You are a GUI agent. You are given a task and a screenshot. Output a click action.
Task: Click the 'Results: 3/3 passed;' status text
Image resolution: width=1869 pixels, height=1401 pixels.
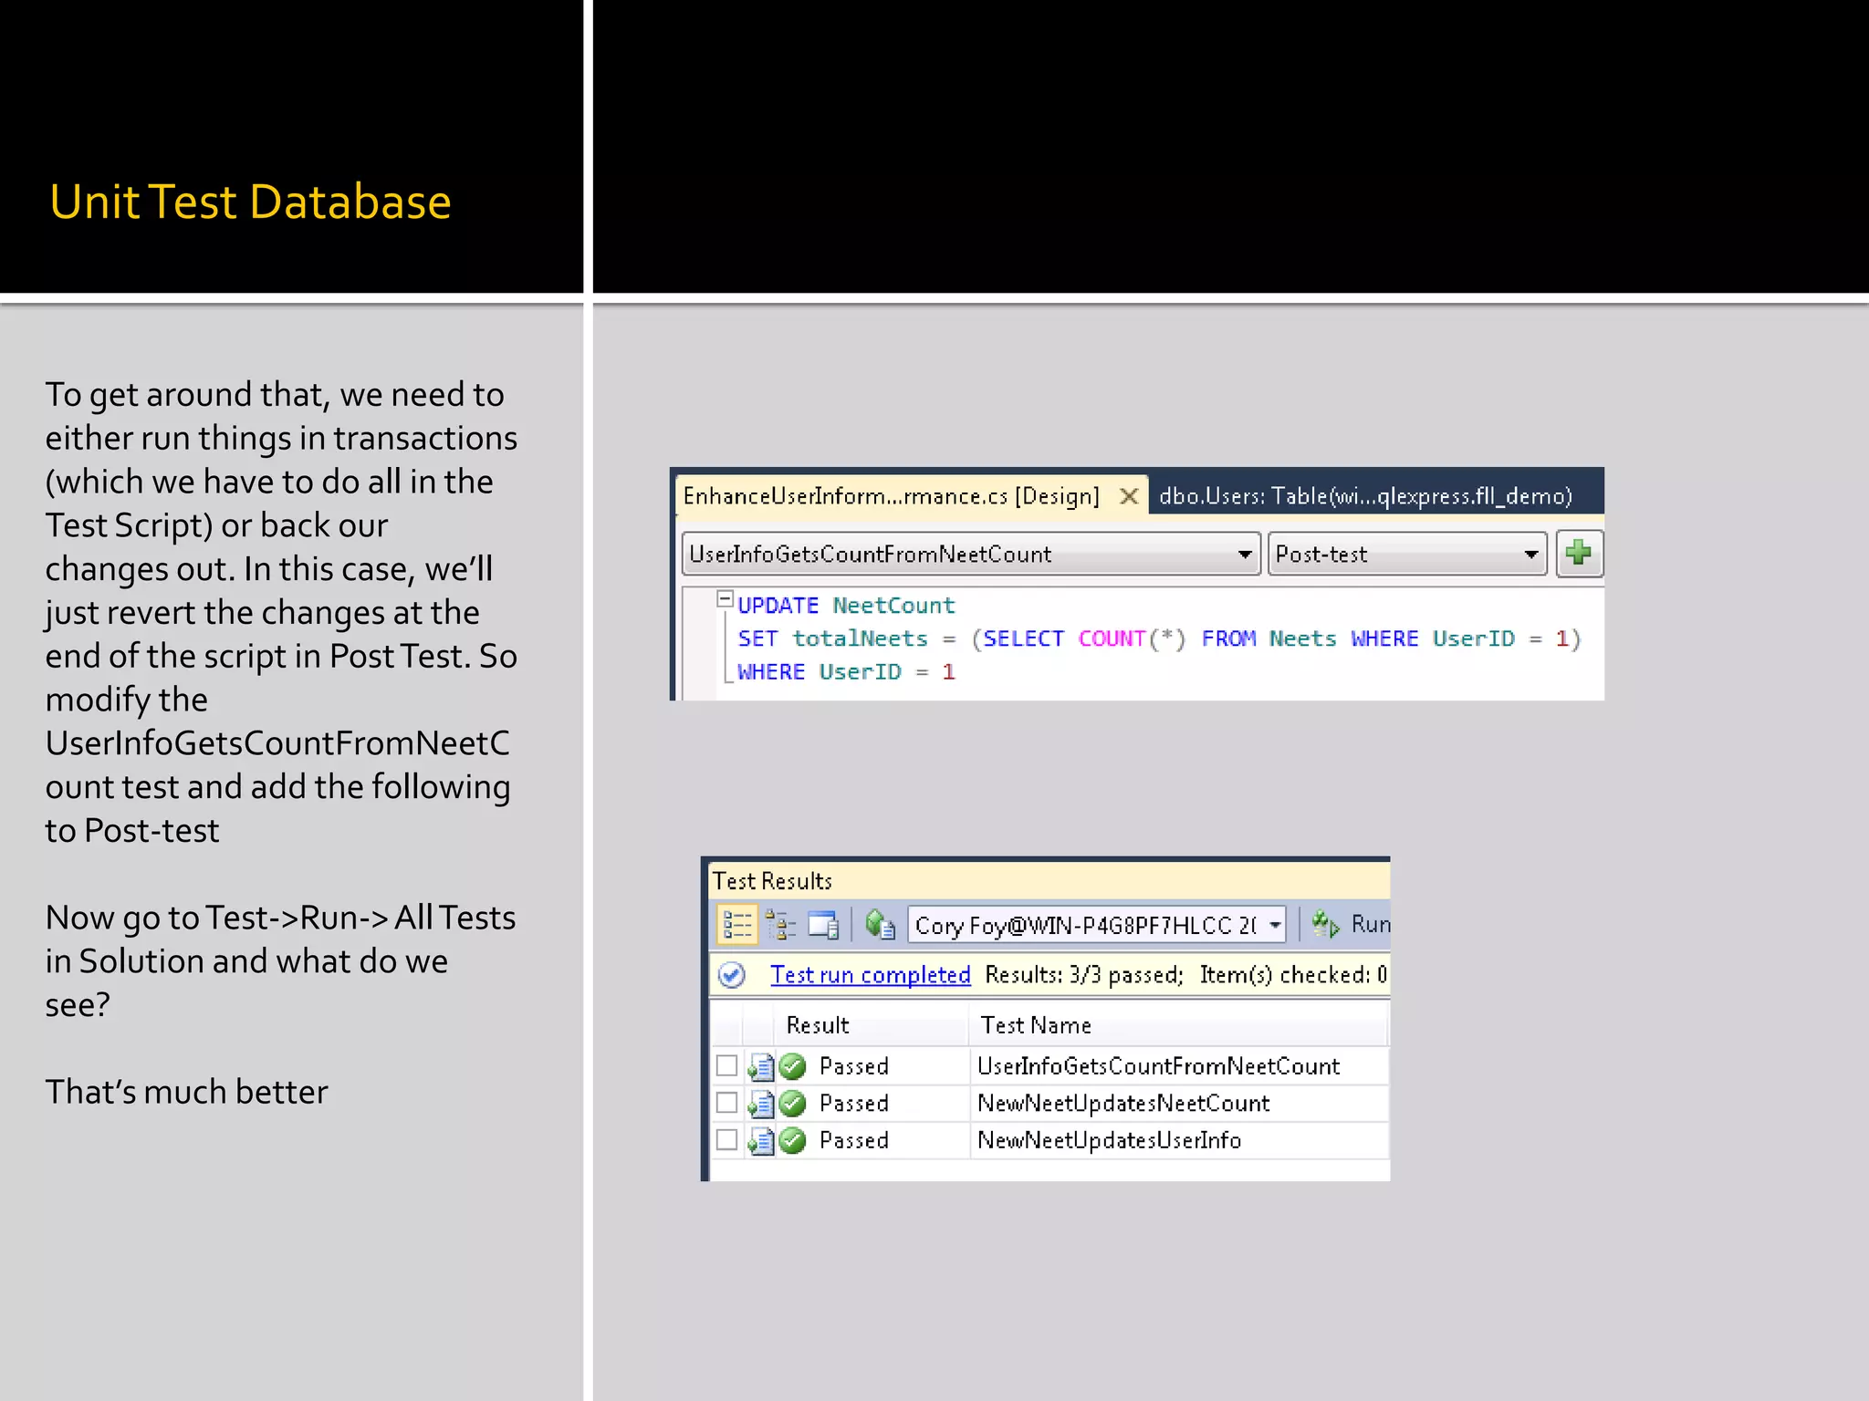pyautogui.click(x=1084, y=975)
